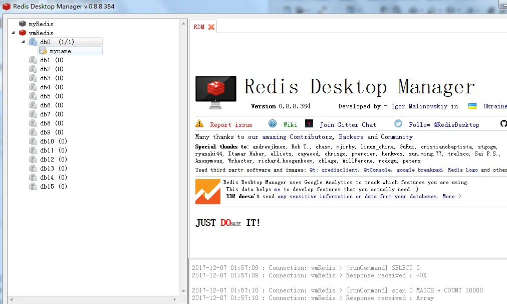This screenshot has height=304, width=507.
Task: Select the myRedis connection
Action: click(x=41, y=24)
